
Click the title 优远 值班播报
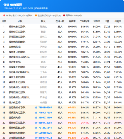click(13, 5)
